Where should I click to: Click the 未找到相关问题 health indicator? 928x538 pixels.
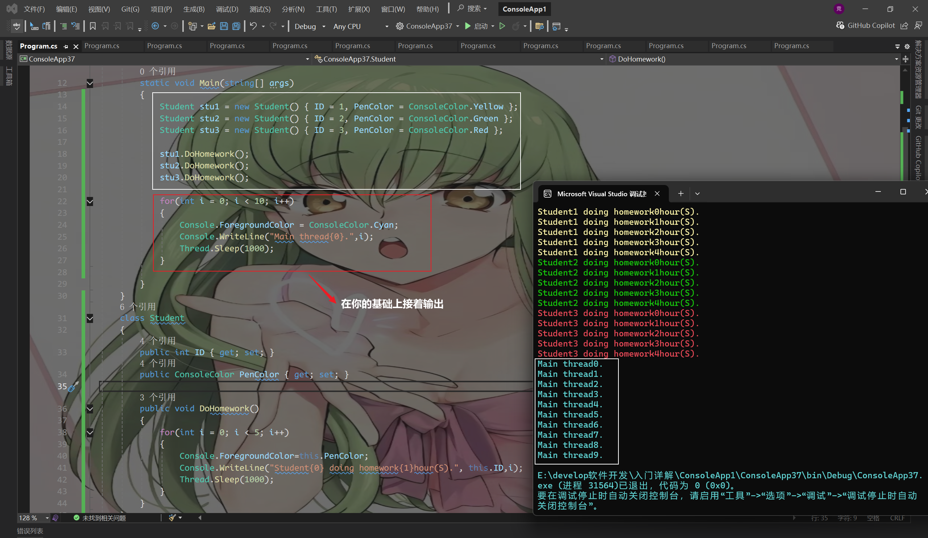click(x=99, y=518)
